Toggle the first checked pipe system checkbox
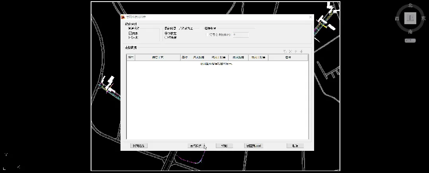Screen dimensions: 429x173 point(130,34)
